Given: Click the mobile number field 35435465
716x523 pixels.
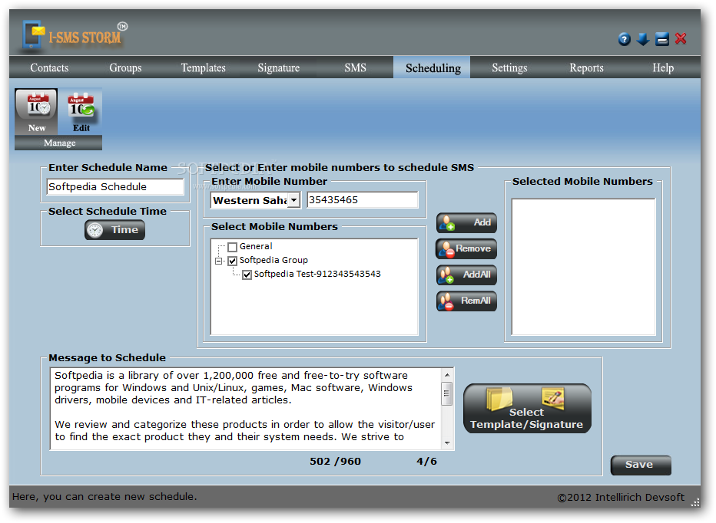Looking at the screenshot, I should point(363,199).
